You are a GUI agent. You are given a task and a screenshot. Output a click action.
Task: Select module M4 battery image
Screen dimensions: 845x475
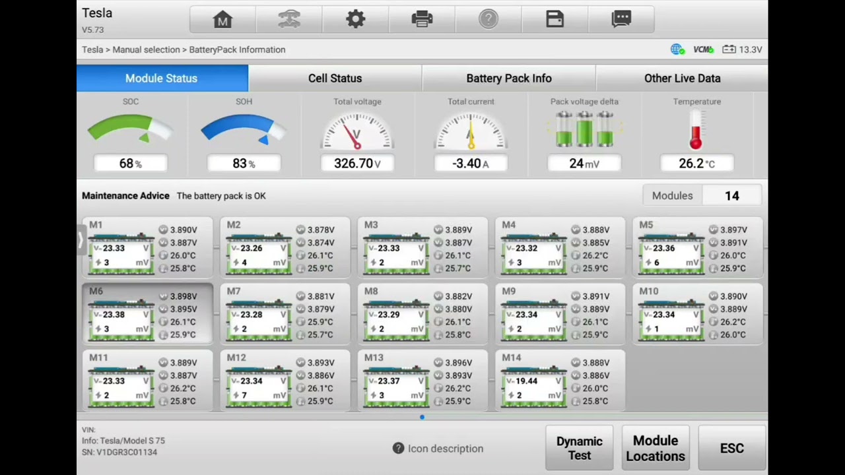pyautogui.click(x=533, y=254)
